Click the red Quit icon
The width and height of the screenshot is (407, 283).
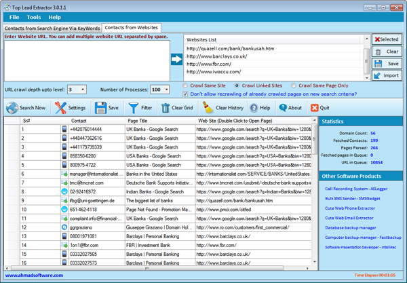[x=314, y=107]
